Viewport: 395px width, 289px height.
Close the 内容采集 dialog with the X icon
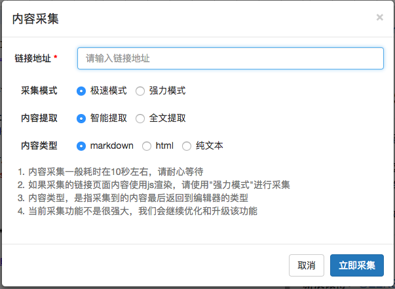pyautogui.click(x=380, y=18)
